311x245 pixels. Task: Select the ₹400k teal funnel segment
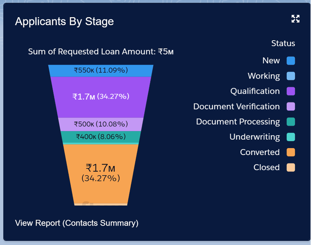(x=101, y=137)
